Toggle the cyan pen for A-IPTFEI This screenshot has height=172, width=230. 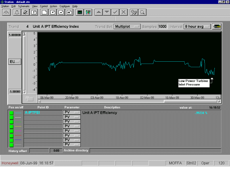pos(11,113)
